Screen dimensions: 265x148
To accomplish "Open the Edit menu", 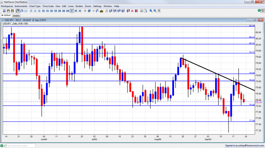I will pyautogui.click(x=64, y=6).
